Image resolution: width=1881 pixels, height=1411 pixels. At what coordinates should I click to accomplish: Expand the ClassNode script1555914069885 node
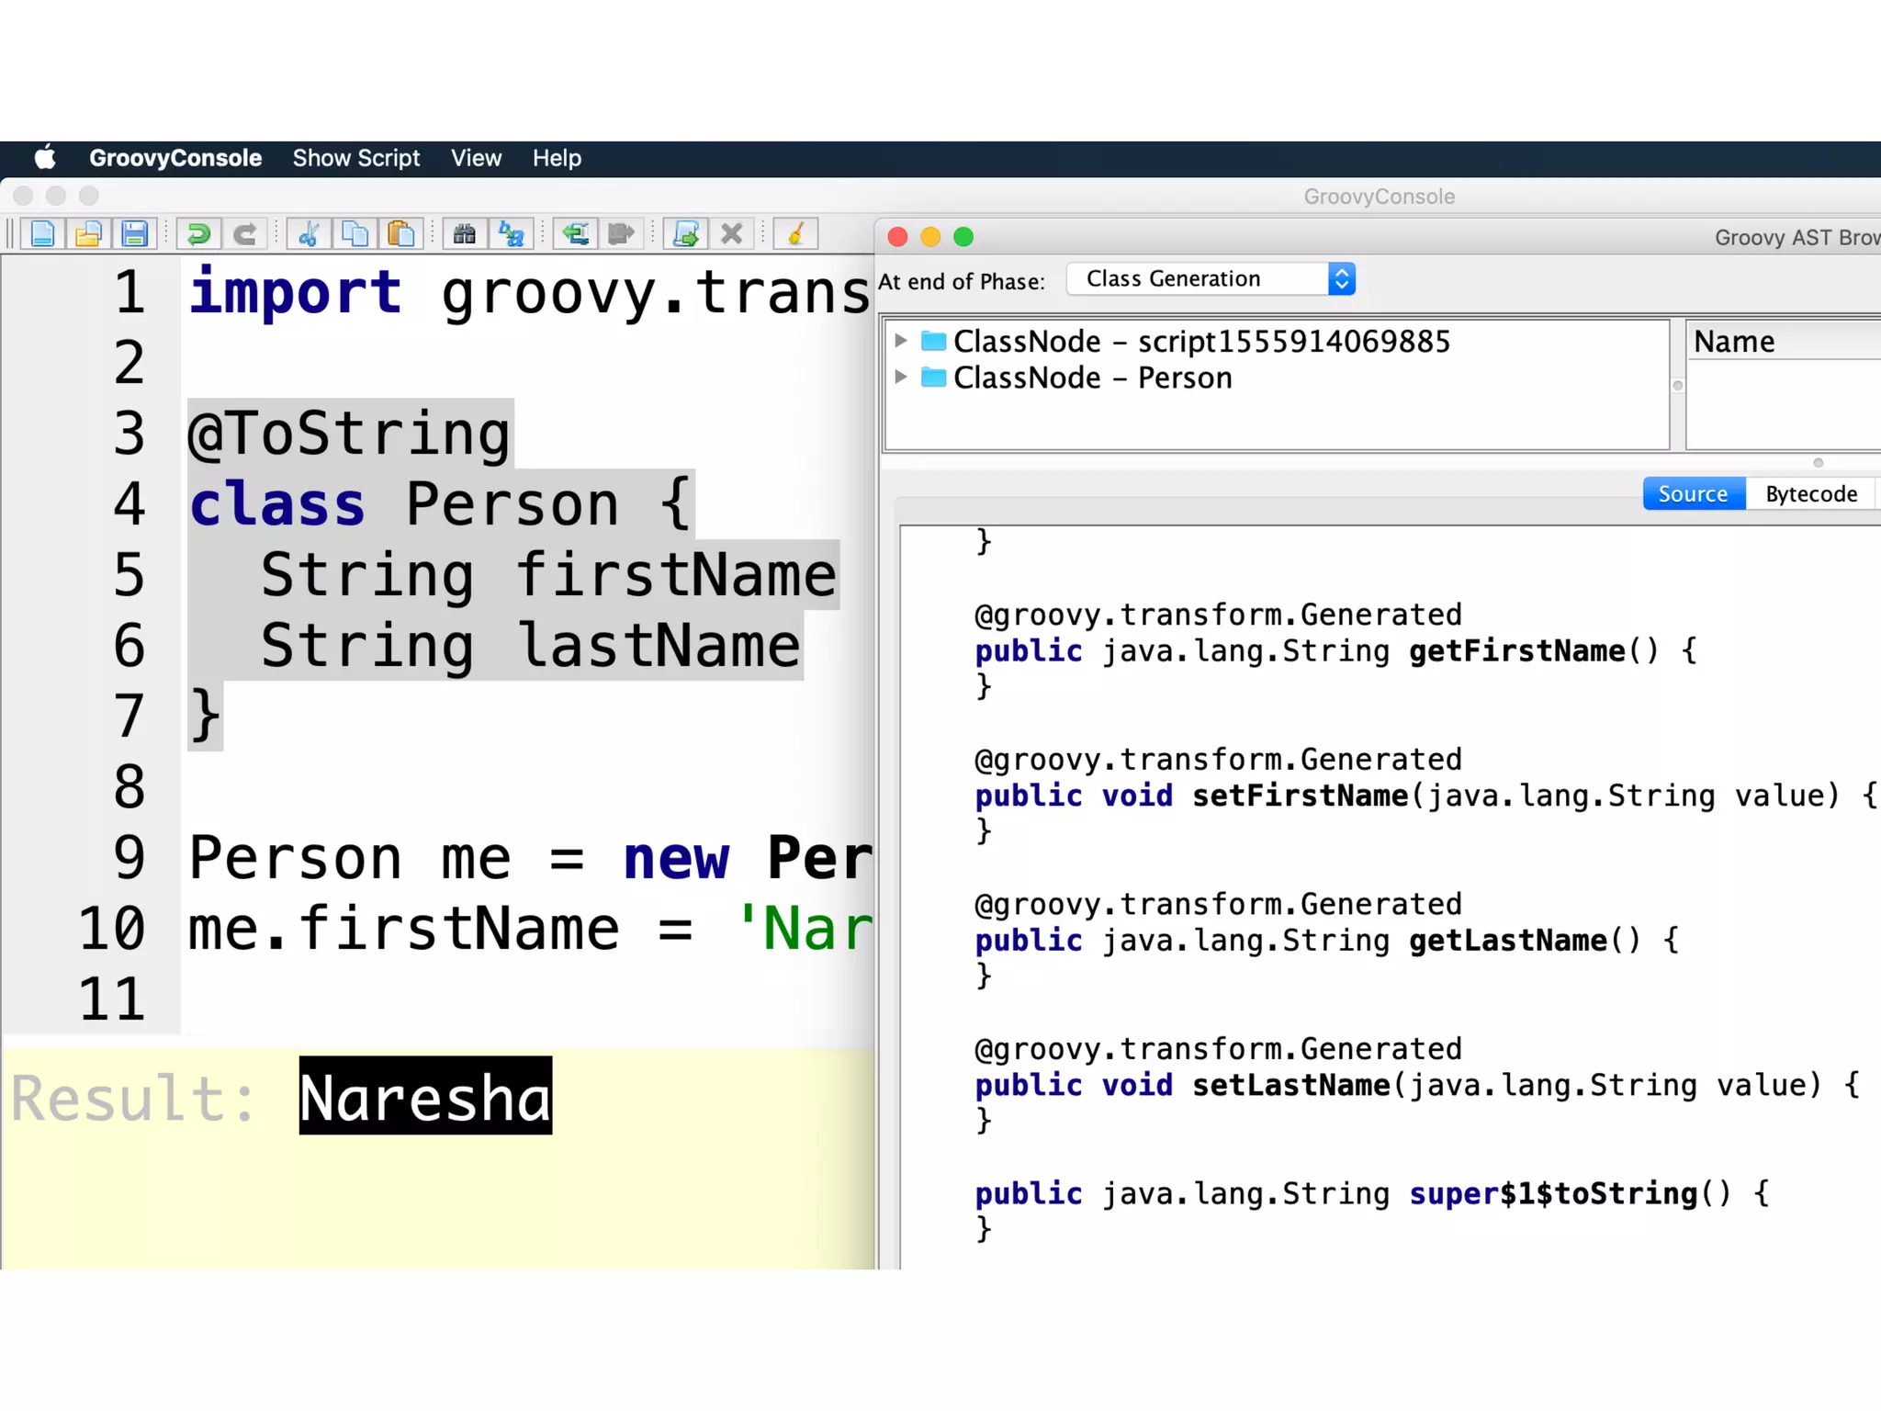click(x=901, y=341)
